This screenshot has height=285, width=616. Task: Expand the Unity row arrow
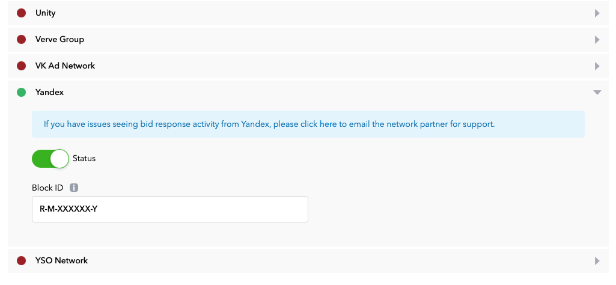point(597,13)
